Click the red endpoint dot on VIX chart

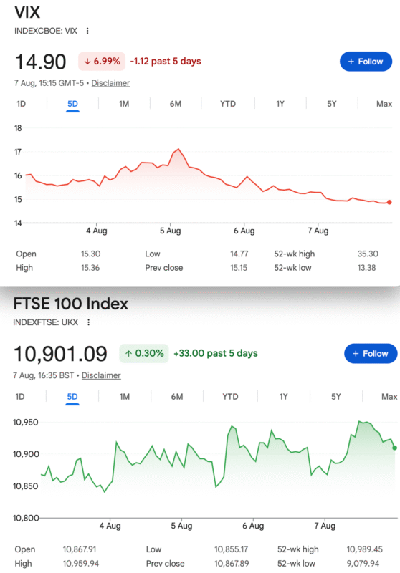[389, 202]
